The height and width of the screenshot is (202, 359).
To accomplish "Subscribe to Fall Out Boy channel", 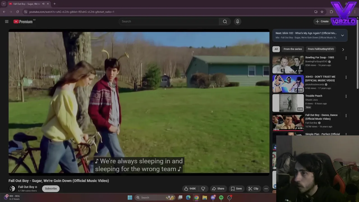I will tap(51, 189).
